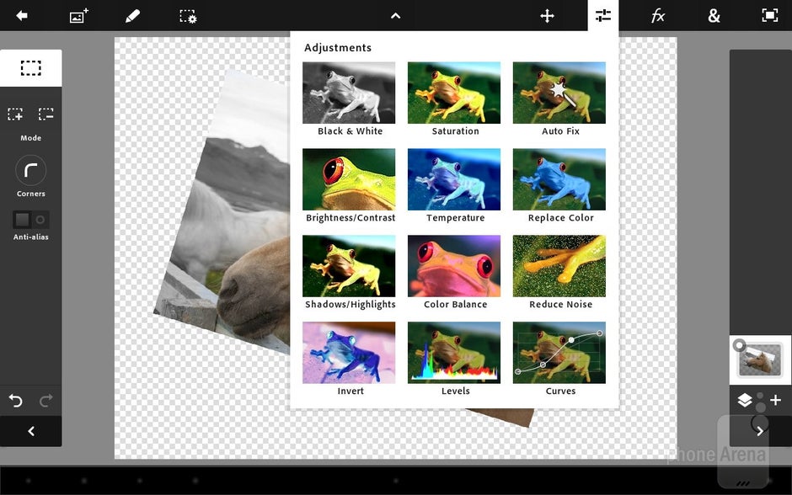
Task: Select the move/transform tool
Action: 547,15
